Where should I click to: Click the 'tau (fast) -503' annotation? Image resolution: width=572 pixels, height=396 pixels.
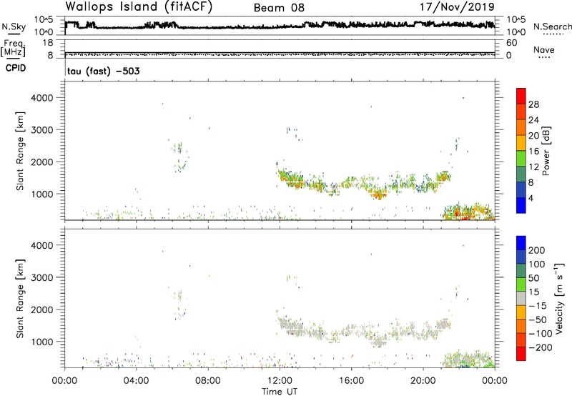[x=103, y=71]
